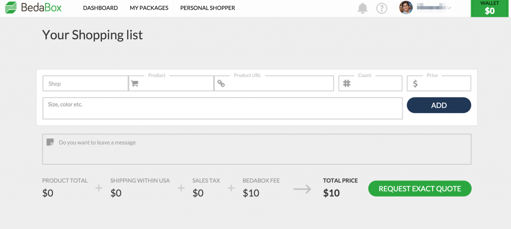Click the dollar sign icon in Price field
511x229 pixels.
[415, 84]
